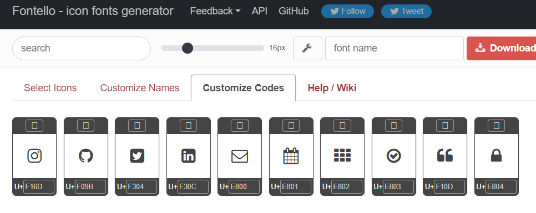Open the Help / Wiki tab
This screenshot has width=536, height=213.
332,88
